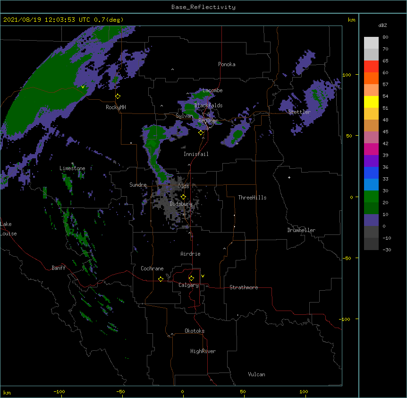Click the Didsbury label
Image resolution: width=407 pixels, height=398 pixels.
click(x=181, y=204)
